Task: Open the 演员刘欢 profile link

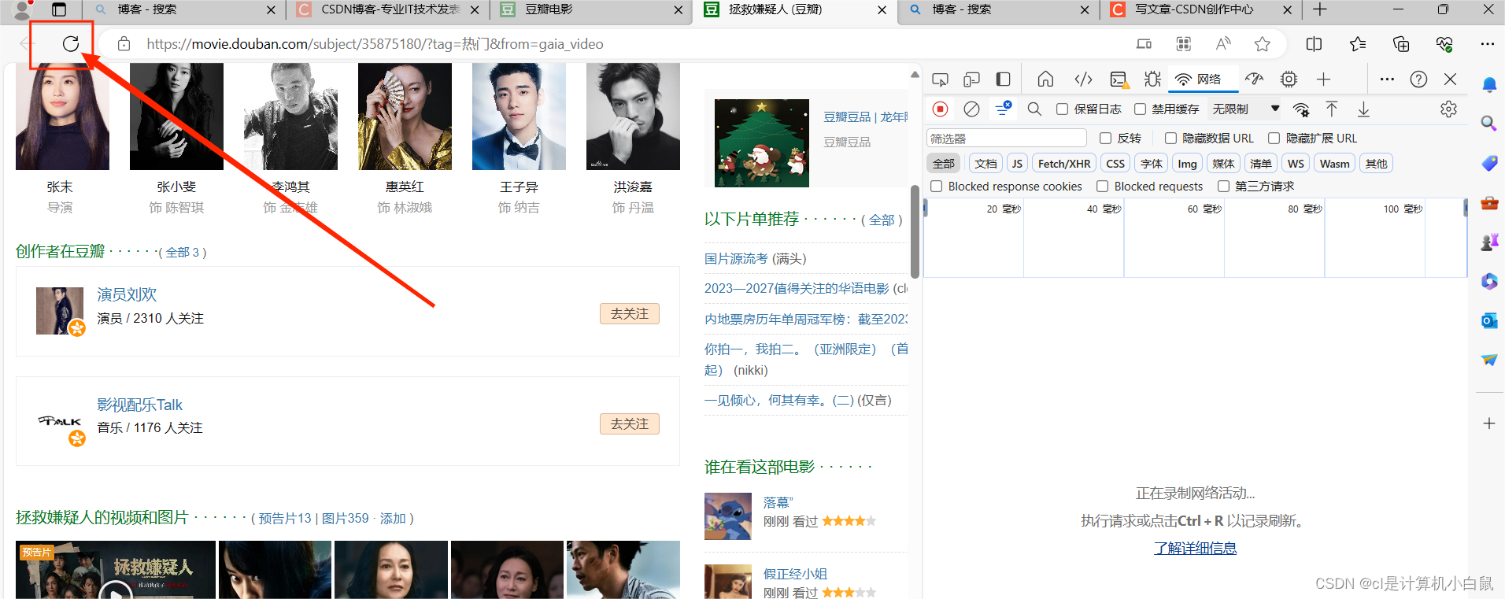Action: tap(127, 295)
